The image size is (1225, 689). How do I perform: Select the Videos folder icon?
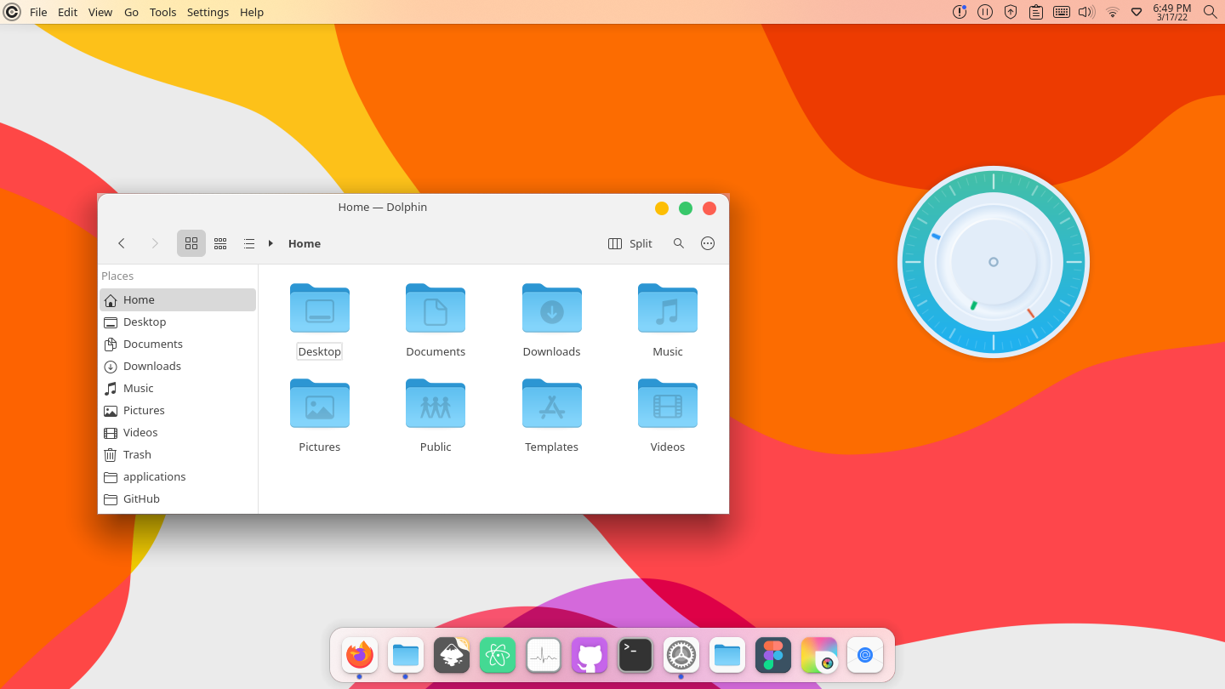pyautogui.click(x=668, y=403)
